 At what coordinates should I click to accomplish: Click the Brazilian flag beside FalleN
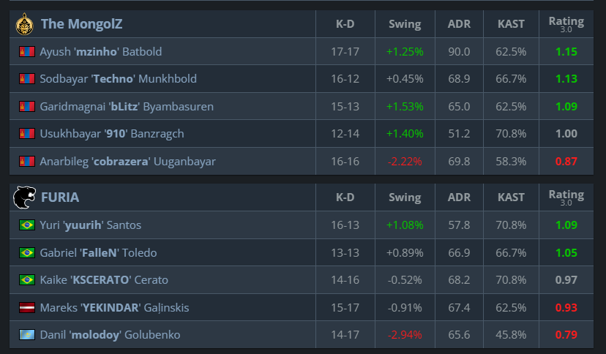pyautogui.click(x=27, y=253)
